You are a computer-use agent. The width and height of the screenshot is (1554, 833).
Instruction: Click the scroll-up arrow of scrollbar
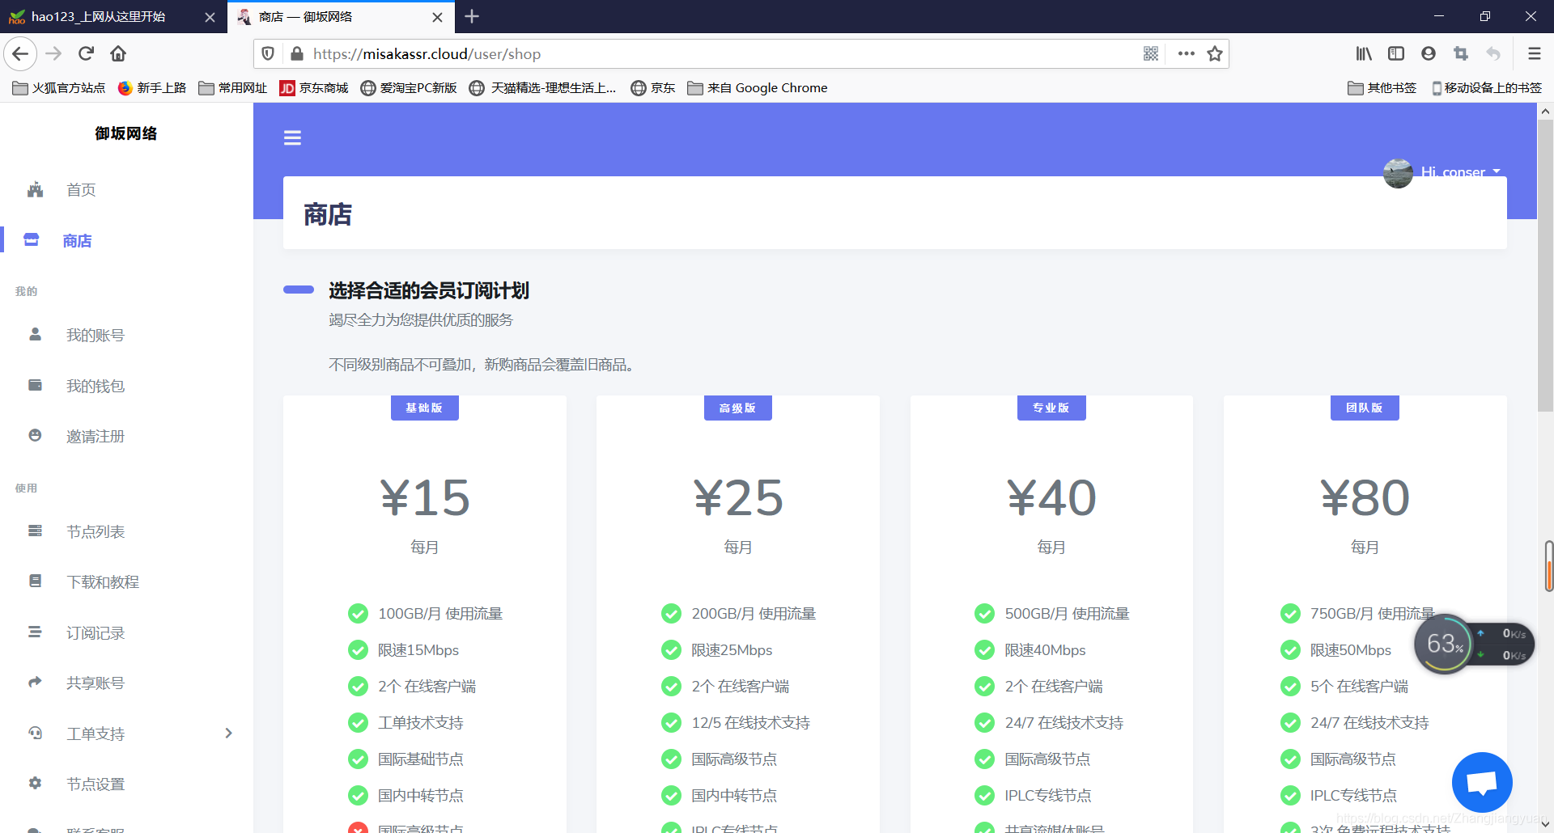click(x=1545, y=112)
